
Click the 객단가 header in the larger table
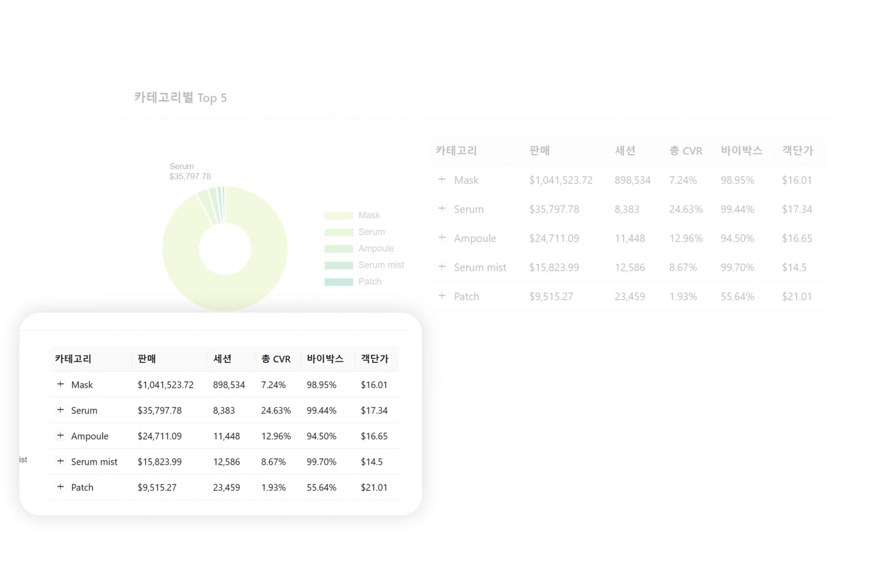click(797, 151)
